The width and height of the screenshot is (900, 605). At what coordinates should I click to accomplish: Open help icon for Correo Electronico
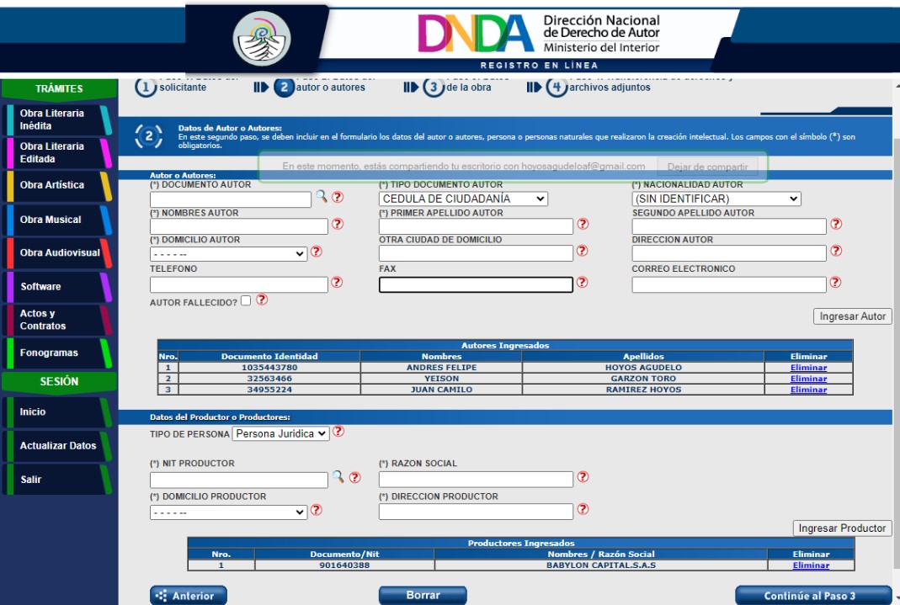pos(835,282)
